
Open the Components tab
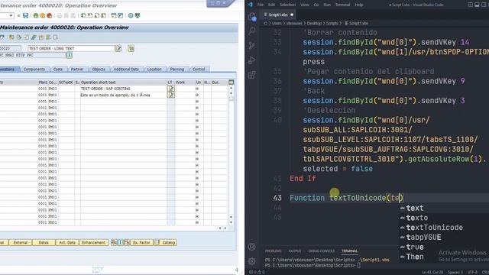(34, 70)
